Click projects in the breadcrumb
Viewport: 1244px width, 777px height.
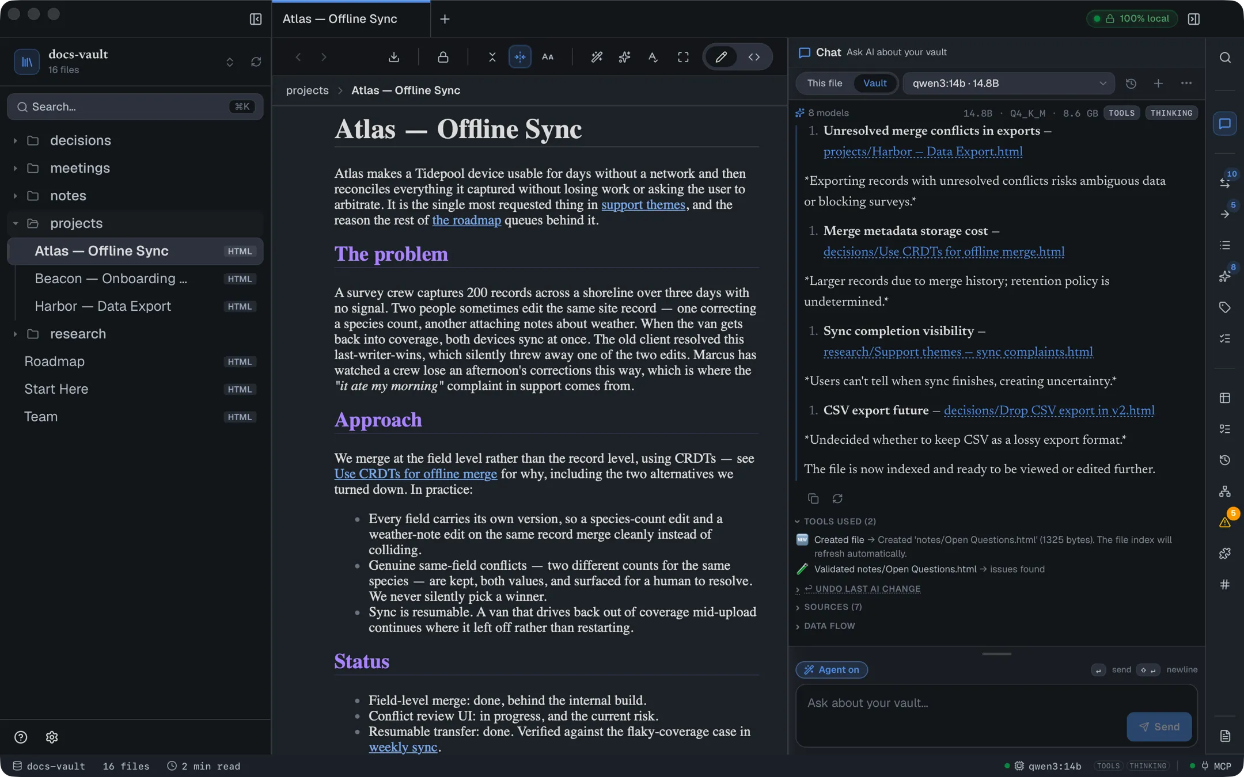coord(307,90)
